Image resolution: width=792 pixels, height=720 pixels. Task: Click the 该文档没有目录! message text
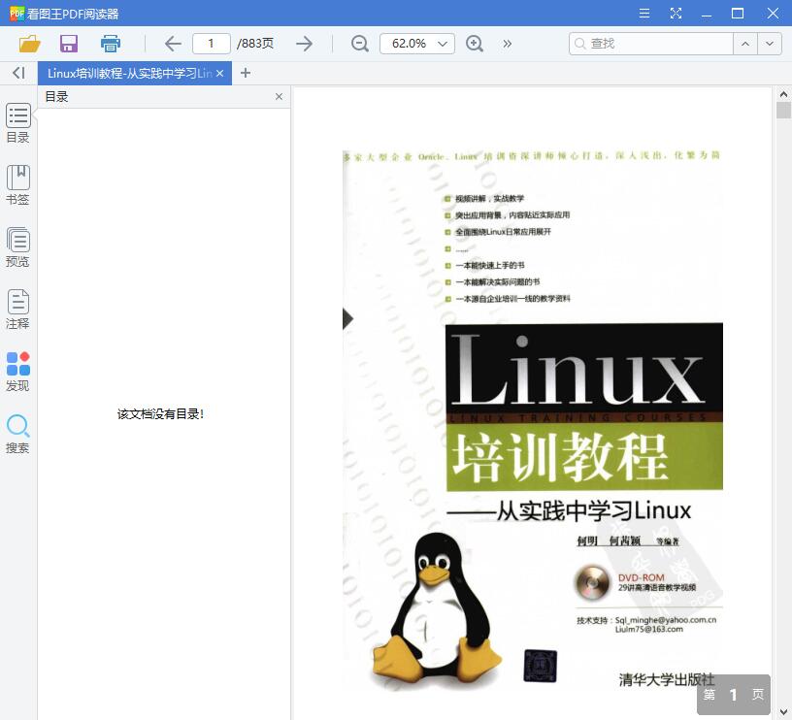point(160,414)
